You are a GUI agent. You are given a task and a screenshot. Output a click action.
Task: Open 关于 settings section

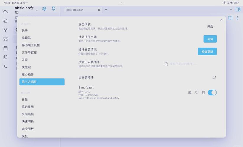pos(42,31)
